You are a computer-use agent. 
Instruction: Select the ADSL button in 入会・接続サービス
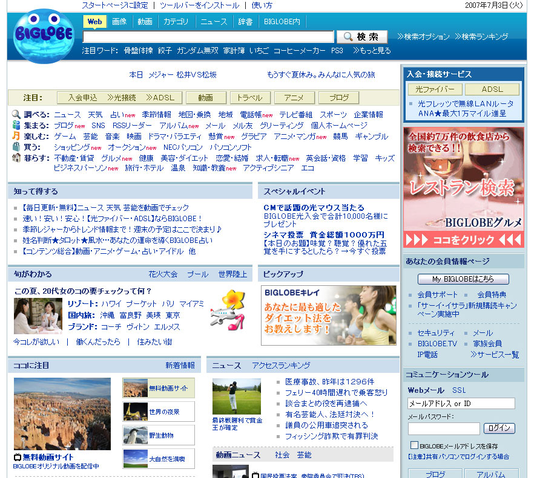pyautogui.click(x=492, y=89)
